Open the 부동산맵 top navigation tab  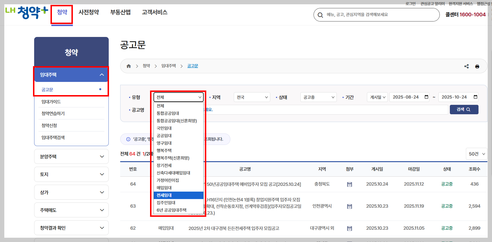click(x=120, y=12)
